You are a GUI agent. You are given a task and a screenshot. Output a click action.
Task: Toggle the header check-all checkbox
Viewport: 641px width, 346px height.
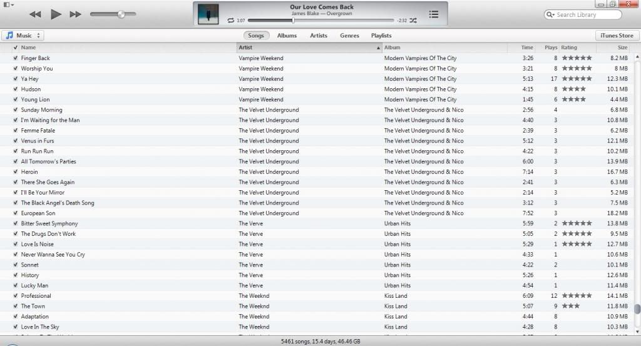click(16, 48)
